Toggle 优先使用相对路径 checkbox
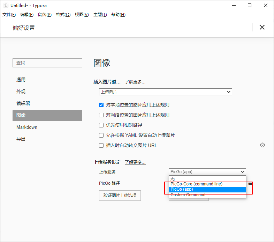The width and height of the screenshot is (274, 242). coord(101,125)
